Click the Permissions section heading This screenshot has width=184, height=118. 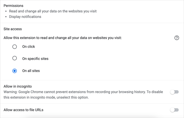pyautogui.click(x=13, y=6)
